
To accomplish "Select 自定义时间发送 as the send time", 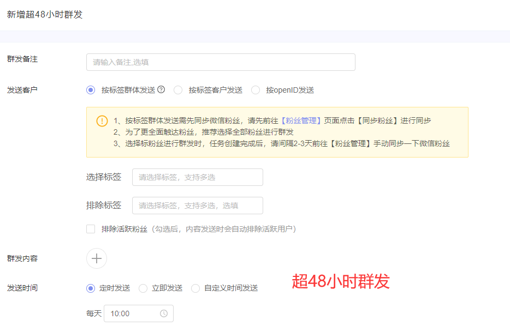I will pos(195,288).
